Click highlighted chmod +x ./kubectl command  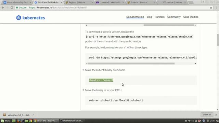[101, 80]
